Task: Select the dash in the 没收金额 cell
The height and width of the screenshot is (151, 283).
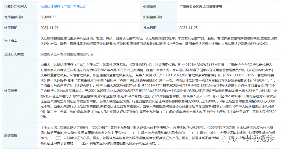Action: point(180,17)
